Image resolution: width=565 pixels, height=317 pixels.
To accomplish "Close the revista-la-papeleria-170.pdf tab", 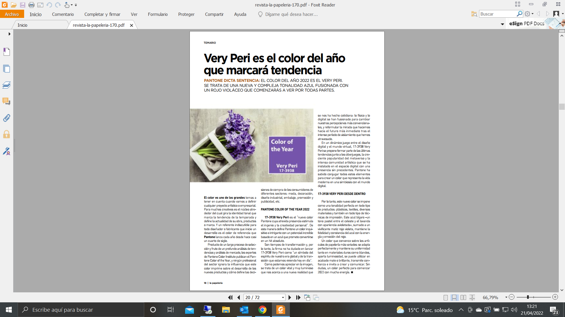I will click(x=132, y=25).
